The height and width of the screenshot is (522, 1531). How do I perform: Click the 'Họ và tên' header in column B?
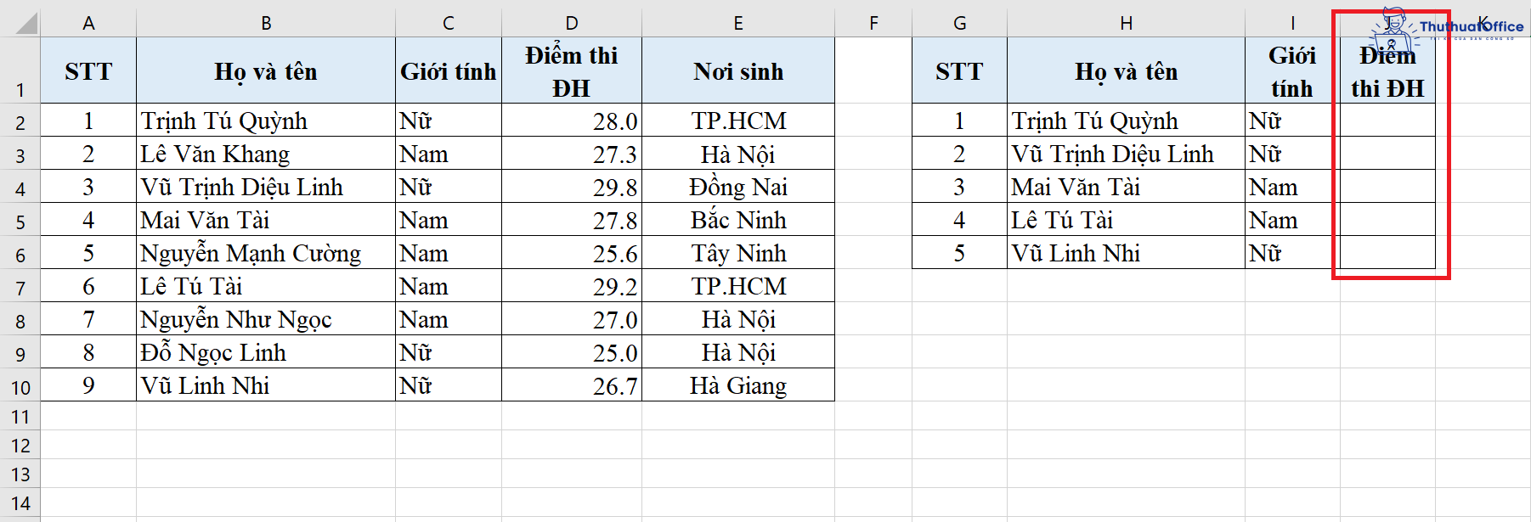click(266, 71)
